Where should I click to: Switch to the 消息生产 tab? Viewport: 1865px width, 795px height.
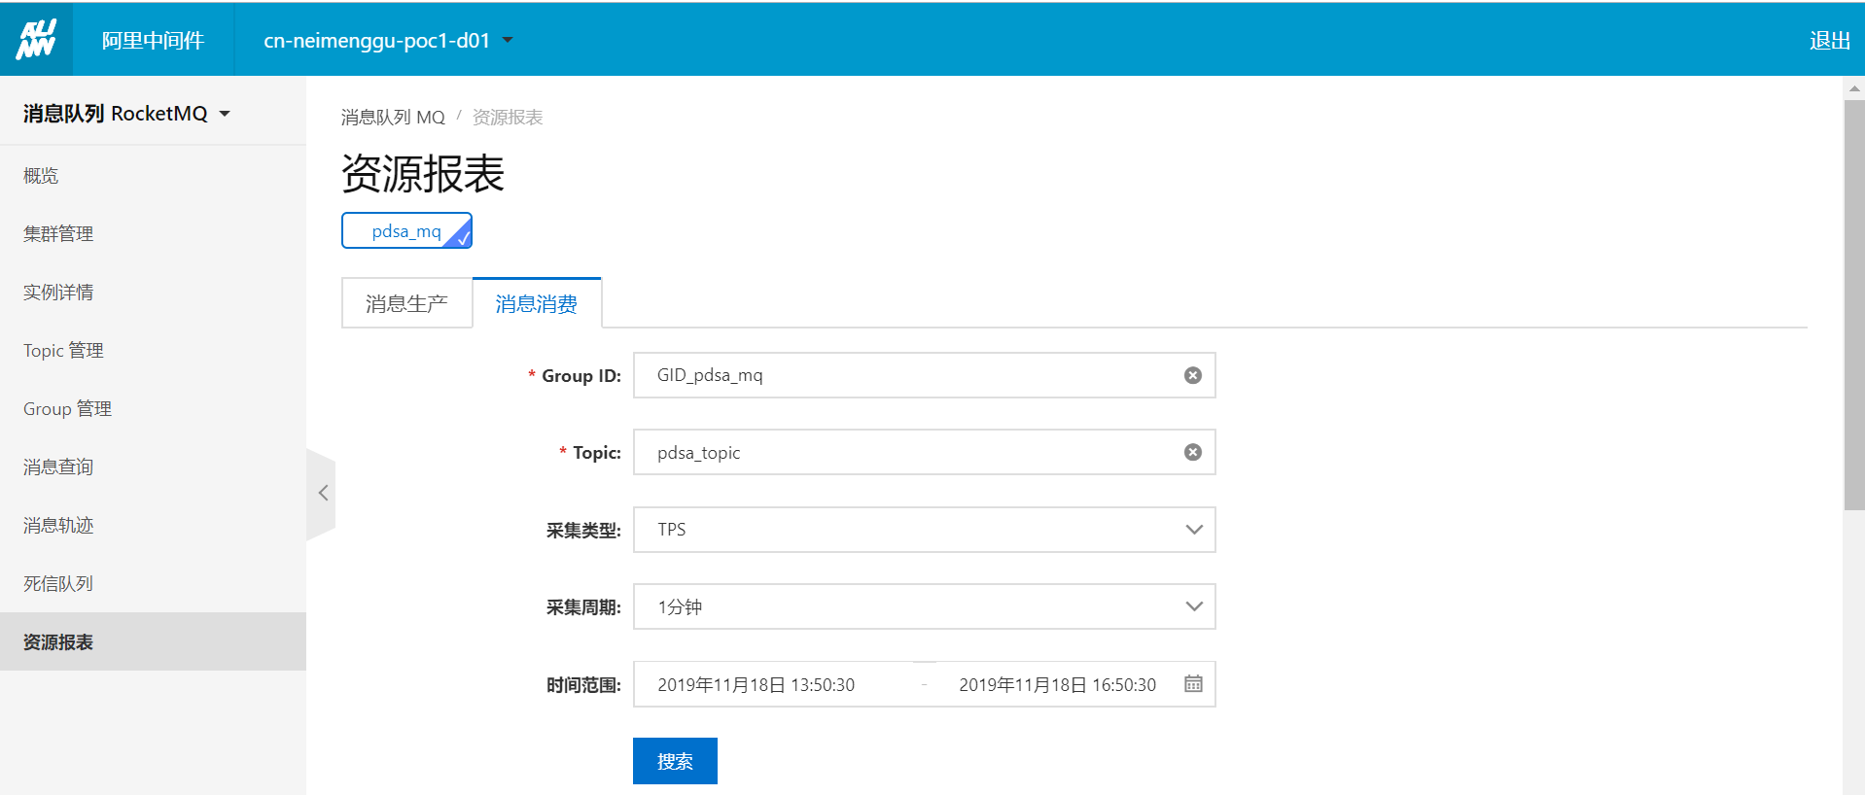406,303
